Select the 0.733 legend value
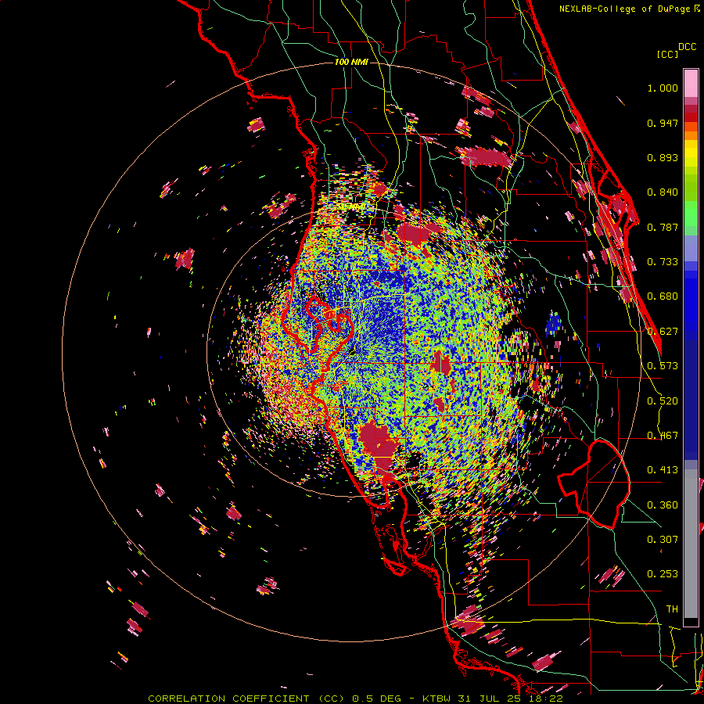The width and height of the screenshot is (704, 704). [663, 262]
